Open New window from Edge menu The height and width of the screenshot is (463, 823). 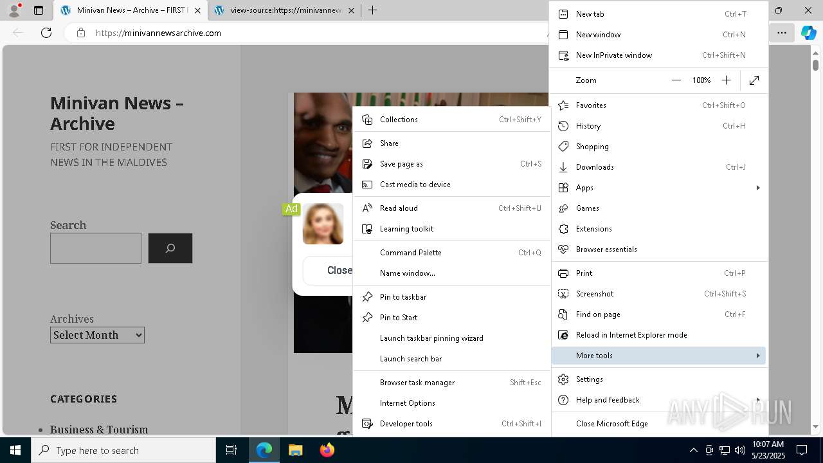coord(658,34)
